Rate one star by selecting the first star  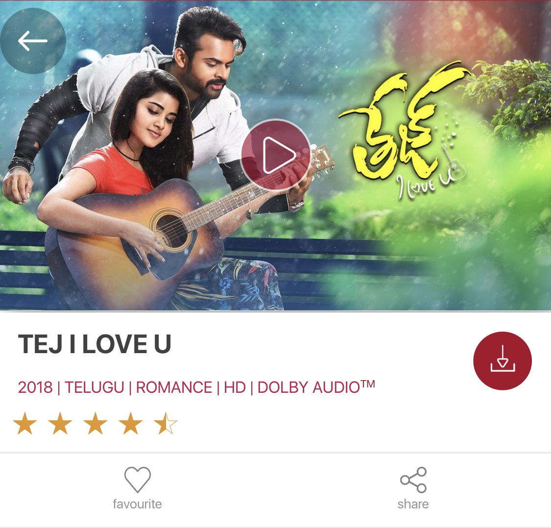[25, 424]
